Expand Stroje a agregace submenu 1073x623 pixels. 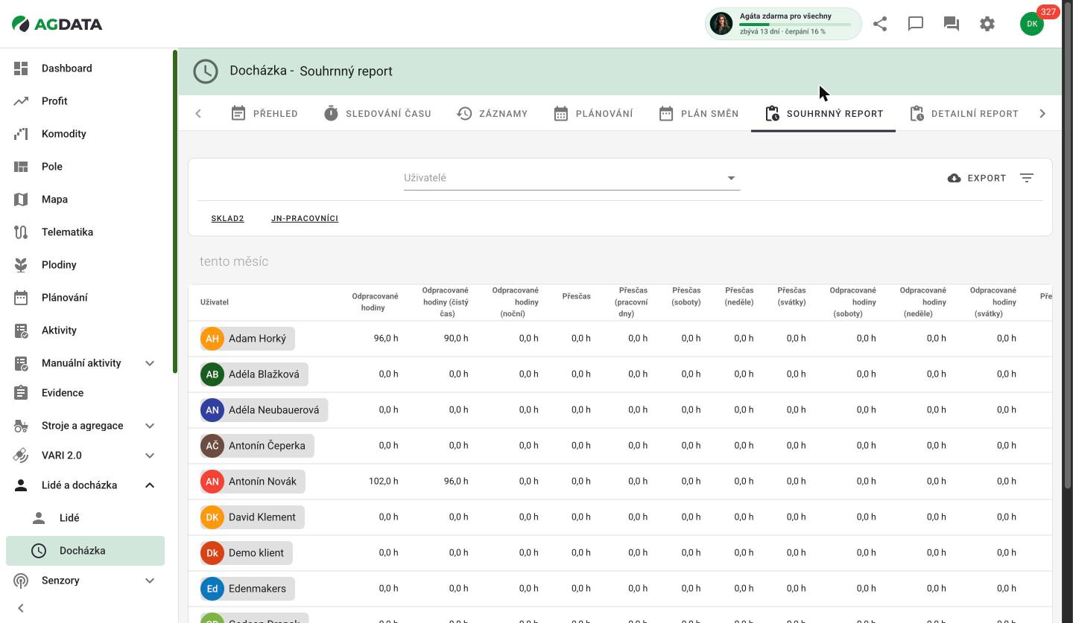tap(150, 426)
